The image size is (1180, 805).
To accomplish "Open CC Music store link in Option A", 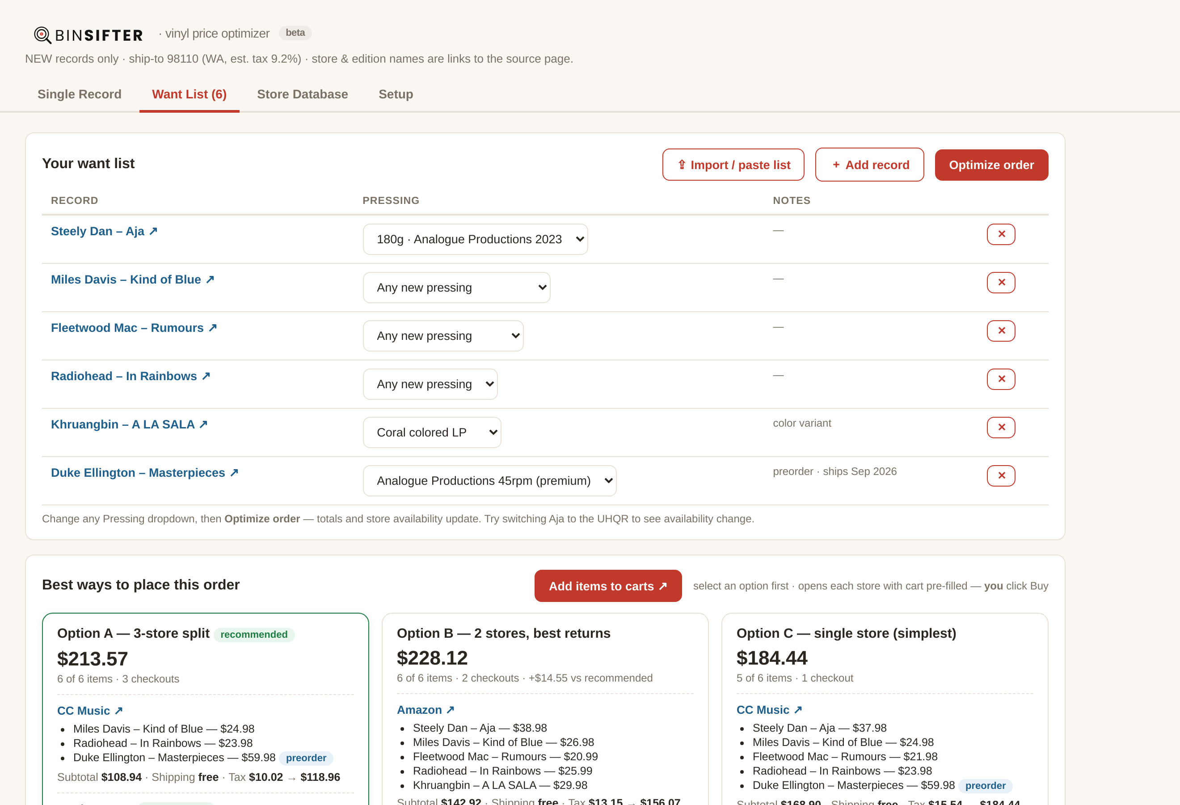I will (90, 711).
